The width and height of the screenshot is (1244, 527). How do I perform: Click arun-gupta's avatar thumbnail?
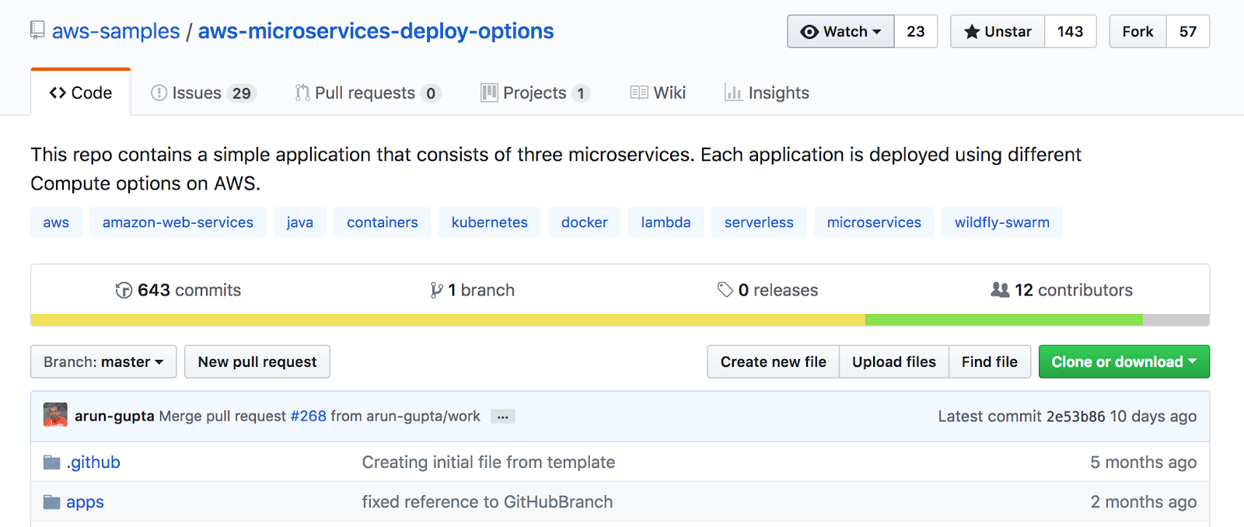tap(55, 415)
